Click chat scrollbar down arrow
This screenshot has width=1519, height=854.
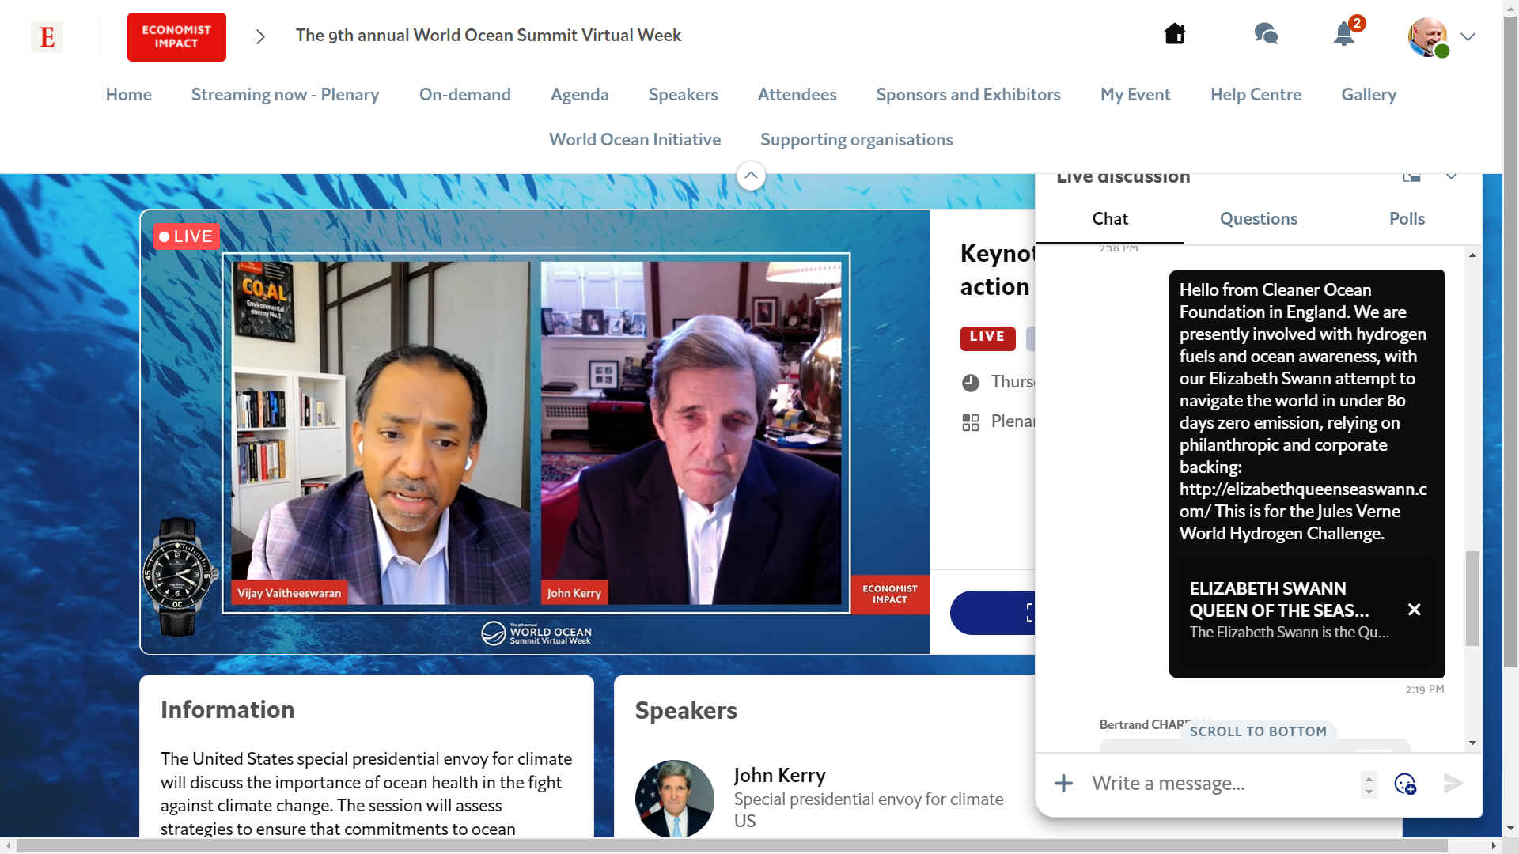pos(1472,743)
